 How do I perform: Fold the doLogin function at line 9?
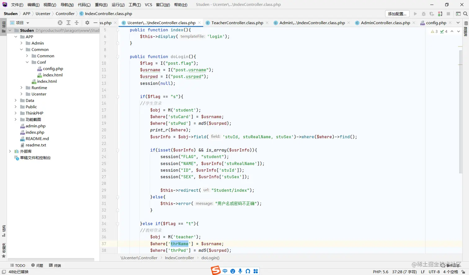pyautogui.click(x=118, y=57)
